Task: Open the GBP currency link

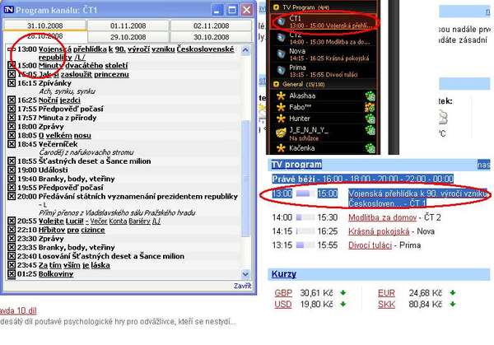Action: point(283,293)
